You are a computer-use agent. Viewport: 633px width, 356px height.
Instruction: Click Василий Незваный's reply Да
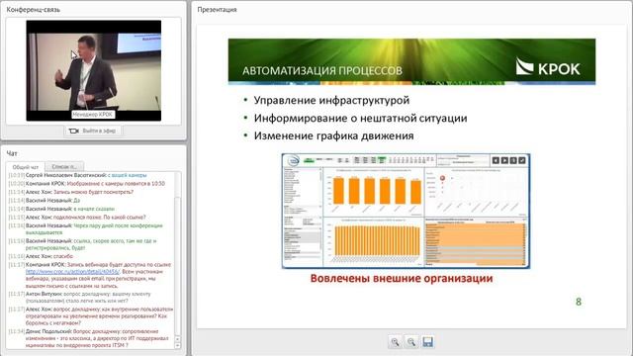coord(45,201)
